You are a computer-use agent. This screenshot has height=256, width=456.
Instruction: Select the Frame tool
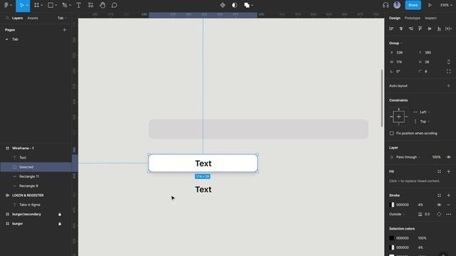coord(36,5)
